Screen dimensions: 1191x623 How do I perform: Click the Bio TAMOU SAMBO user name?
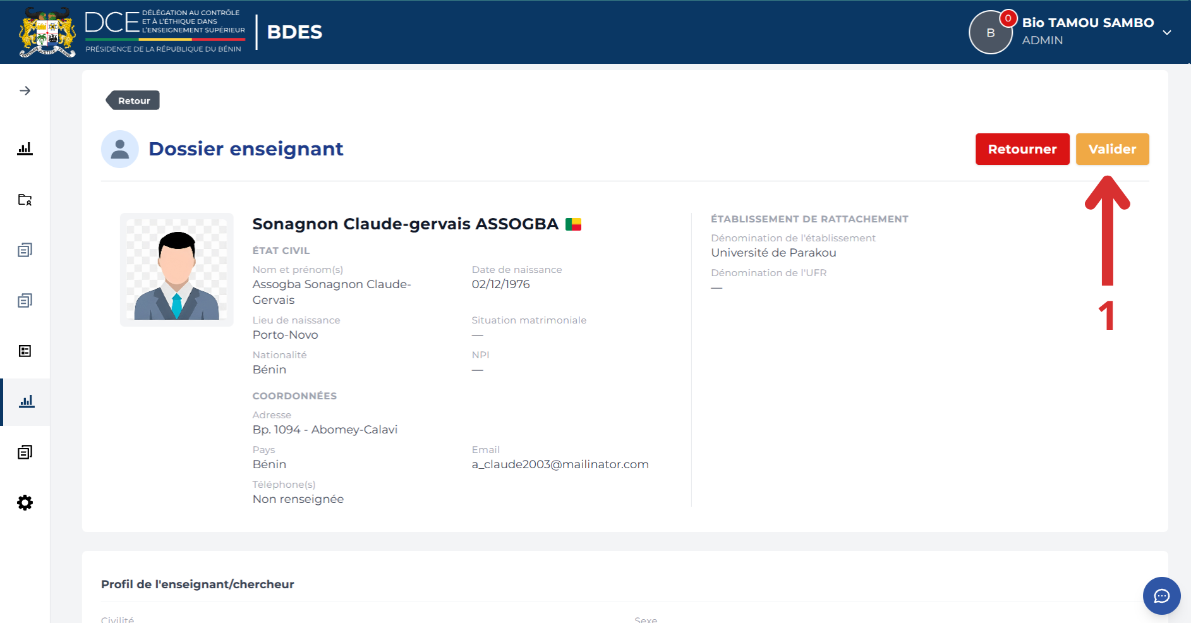pos(1088,23)
